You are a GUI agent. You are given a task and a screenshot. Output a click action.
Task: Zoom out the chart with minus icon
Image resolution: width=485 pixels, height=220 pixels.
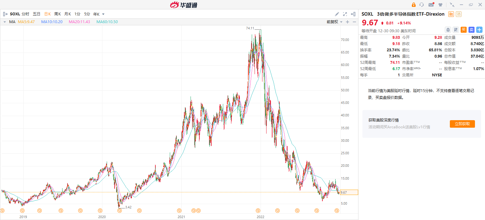click(x=354, y=22)
